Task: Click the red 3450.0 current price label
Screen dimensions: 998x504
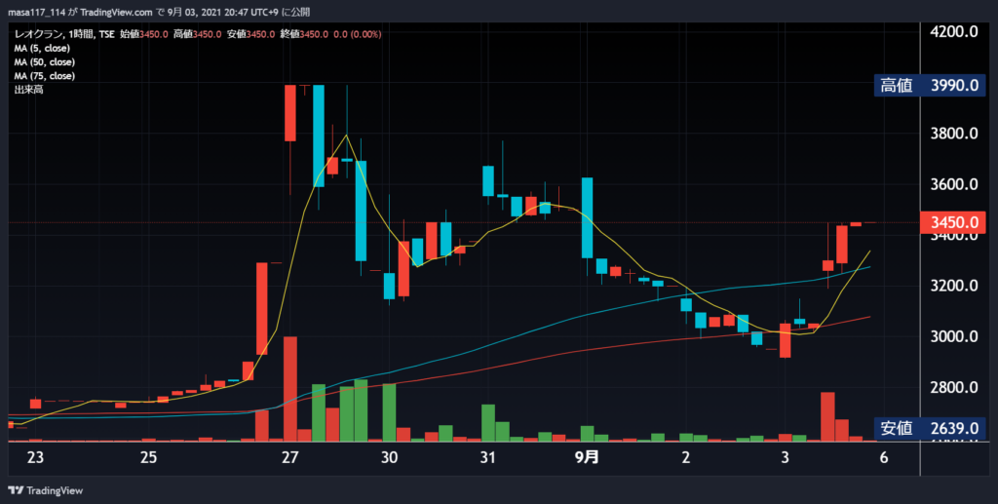Action: [x=953, y=222]
